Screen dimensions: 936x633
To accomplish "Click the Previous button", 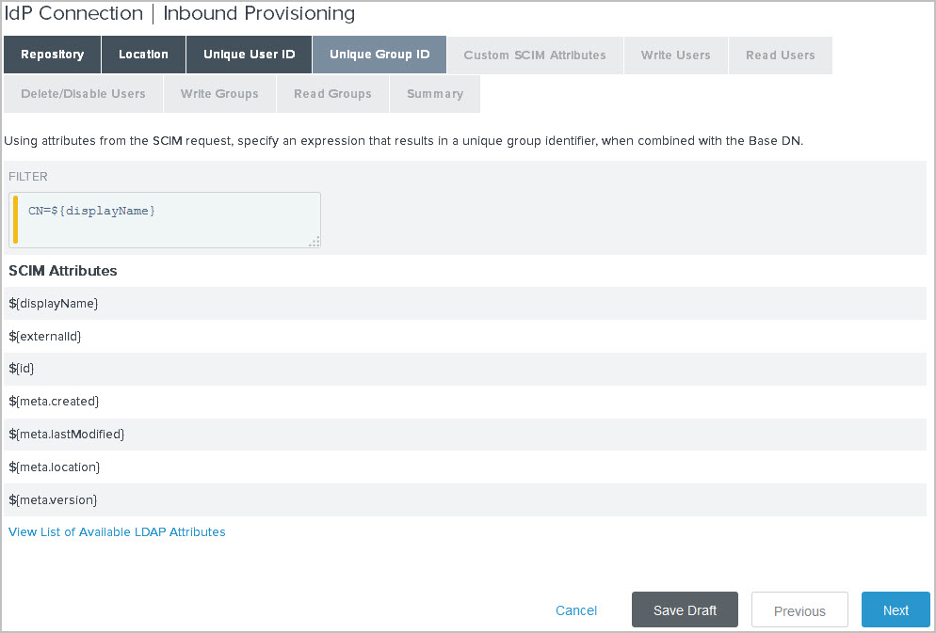I will (x=799, y=609).
